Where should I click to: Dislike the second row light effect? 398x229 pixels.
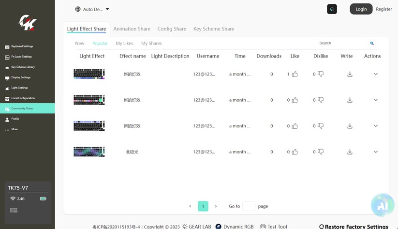[x=321, y=100]
